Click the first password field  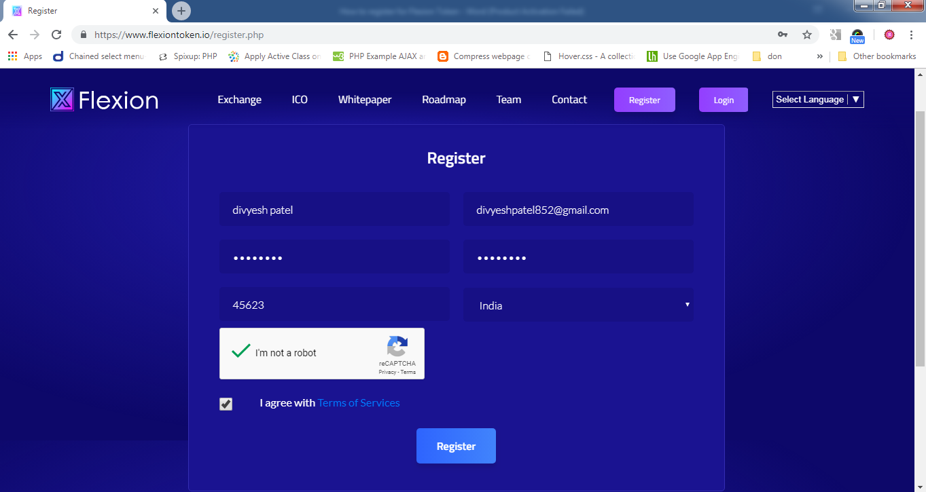click(x=334, y=257)
